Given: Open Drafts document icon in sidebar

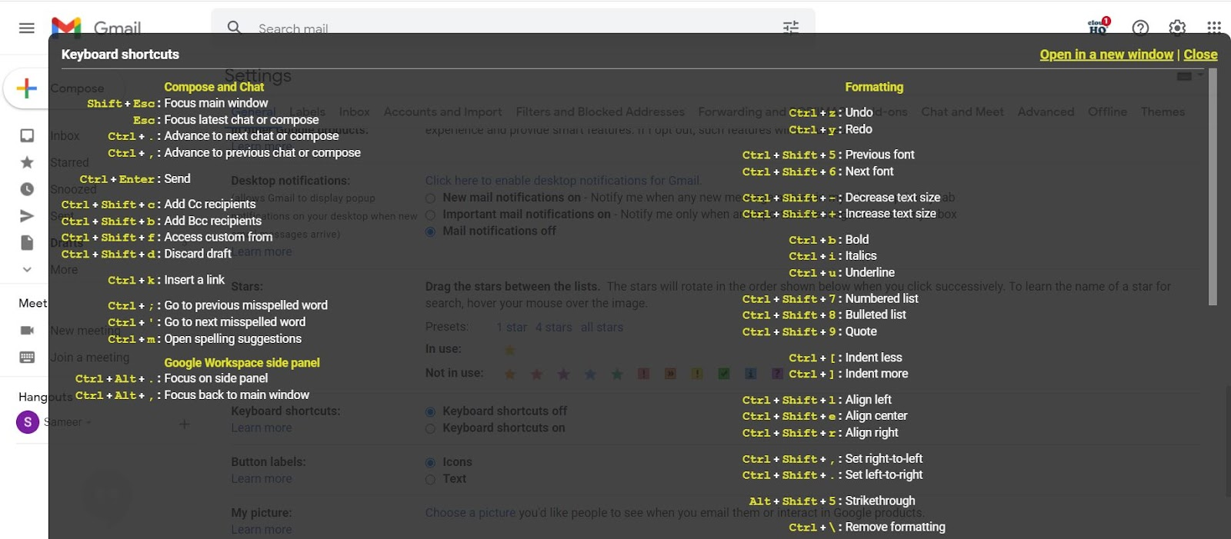Looking at the screenshot, I should coord(27,243).
